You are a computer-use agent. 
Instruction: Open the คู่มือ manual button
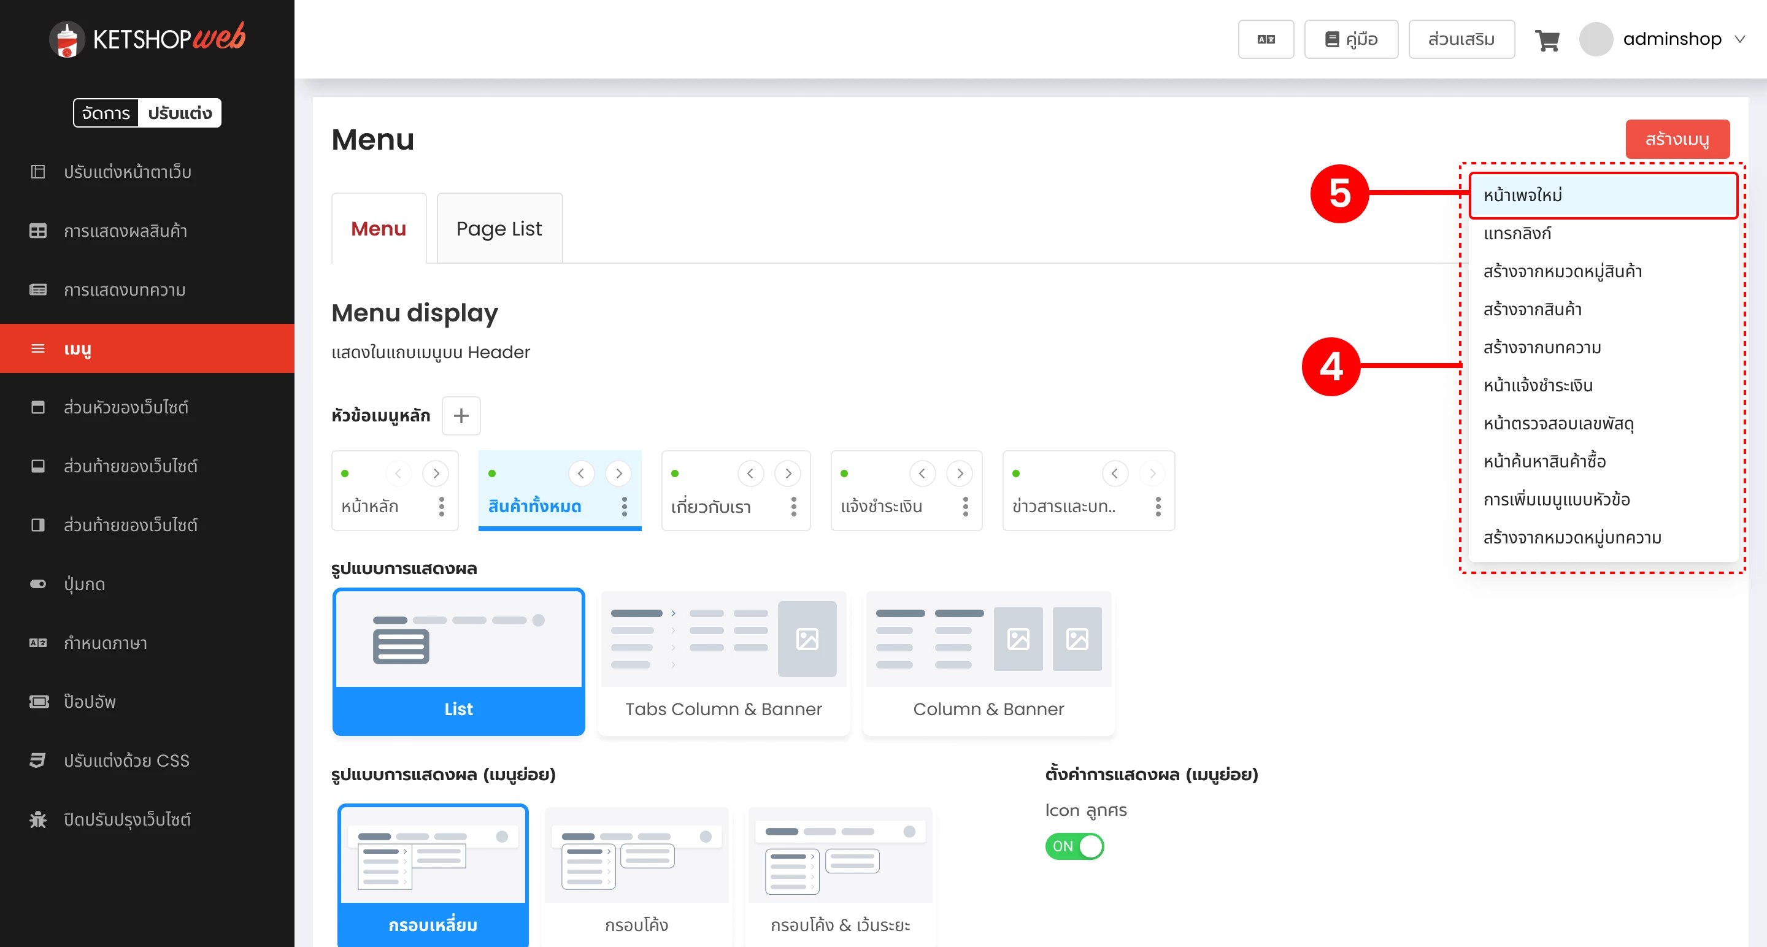[x=1350, y=39]
